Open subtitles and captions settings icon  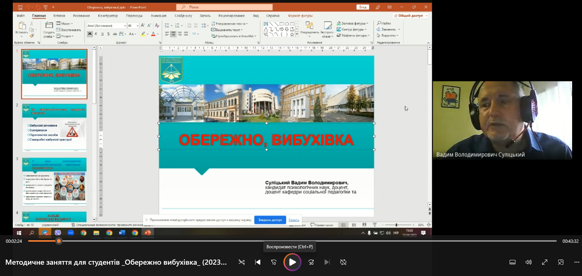click(x=513, y=262)
